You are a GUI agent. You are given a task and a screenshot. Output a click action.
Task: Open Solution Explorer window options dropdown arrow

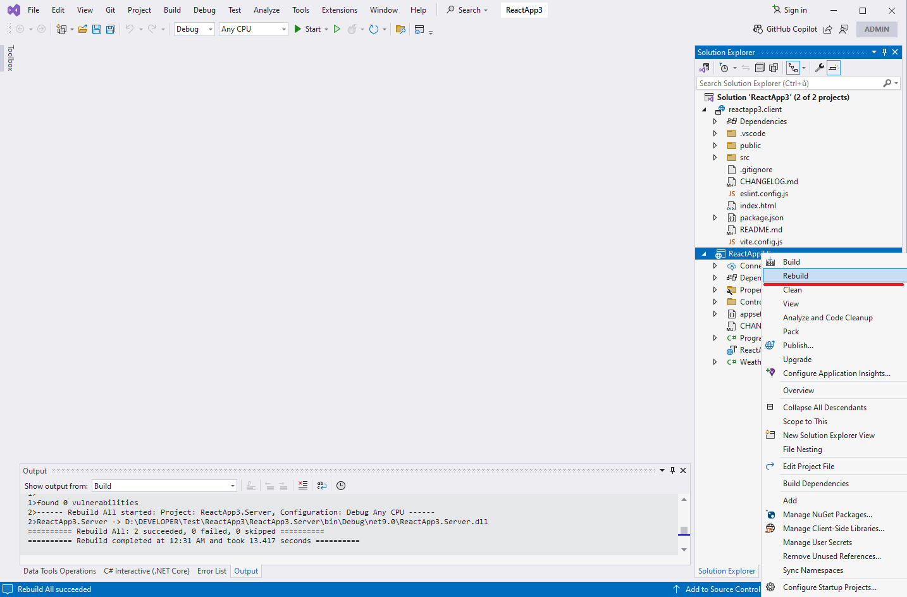874,52
